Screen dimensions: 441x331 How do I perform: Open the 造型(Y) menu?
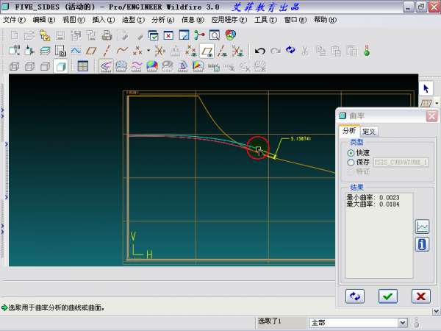tap(133, 20)
